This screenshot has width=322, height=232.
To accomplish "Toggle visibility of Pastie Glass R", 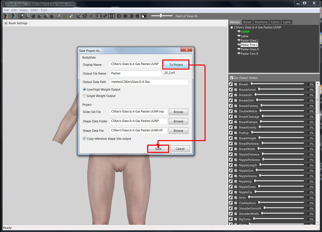I will (x=239, y=49).
